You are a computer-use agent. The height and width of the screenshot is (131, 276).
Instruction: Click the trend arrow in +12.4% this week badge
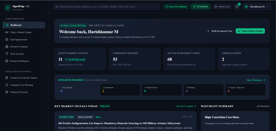point(66,60)
